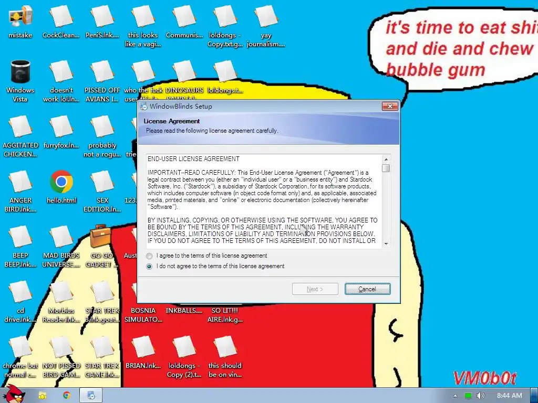
Task: Select the 'STAR TREK GAME.lnk' icon
Action: pos(102,357)
